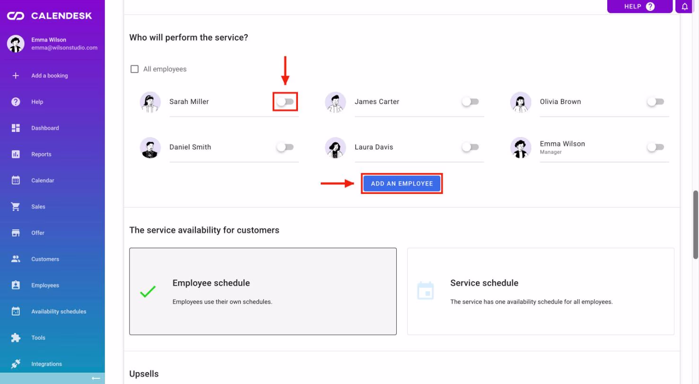Click the calendar icon on Service schedule card

coord(426,291)
